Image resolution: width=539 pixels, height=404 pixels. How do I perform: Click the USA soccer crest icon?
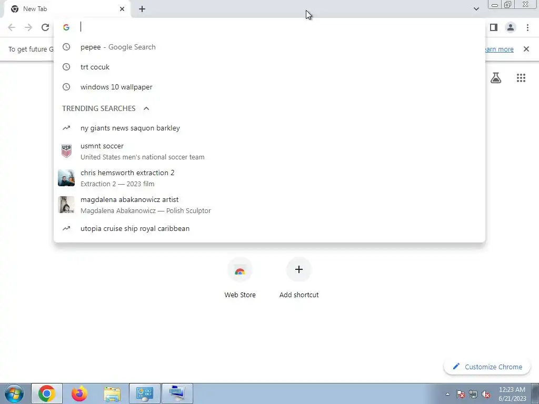[x=66, y=151]
